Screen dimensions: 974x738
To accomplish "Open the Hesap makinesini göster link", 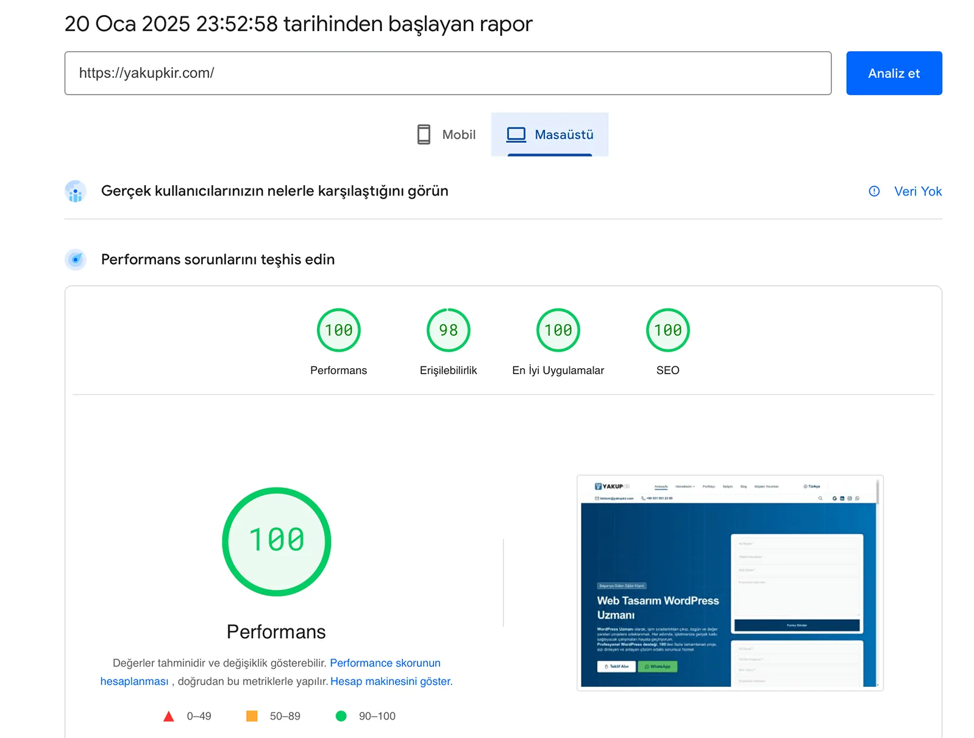I will click(x=390, y=681).
